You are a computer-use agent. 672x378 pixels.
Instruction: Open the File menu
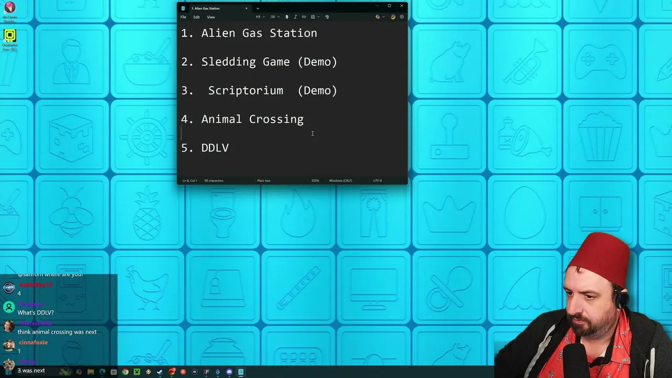(183, 17)
